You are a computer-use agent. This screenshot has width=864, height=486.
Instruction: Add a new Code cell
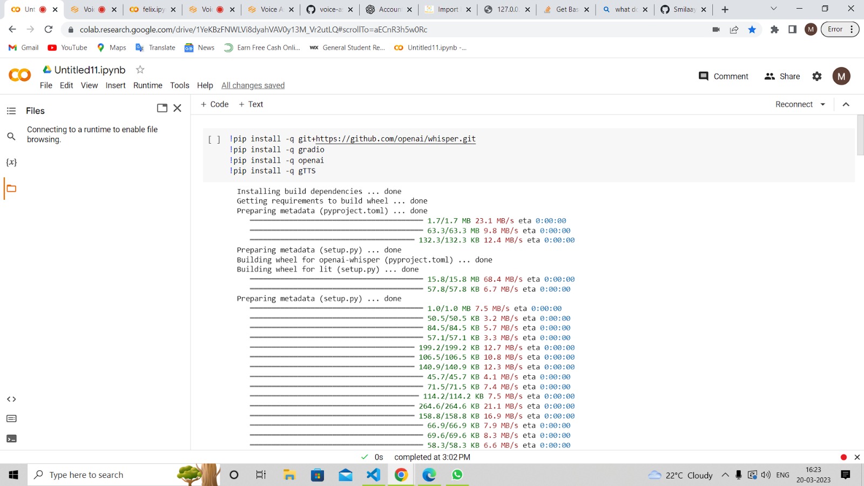point(214,104)
